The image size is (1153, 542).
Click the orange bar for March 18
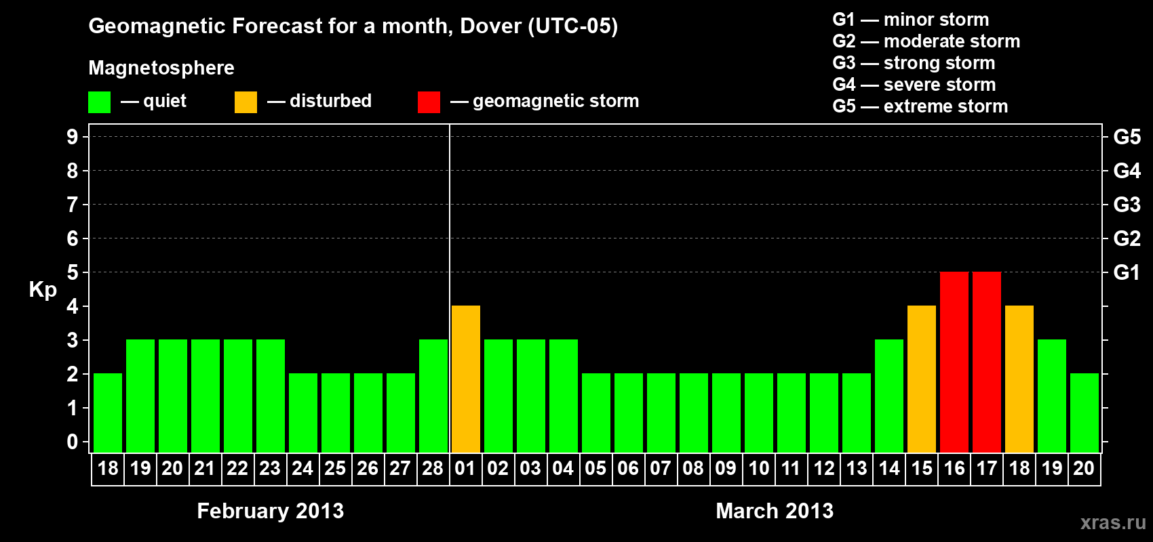click(1019, 379)
